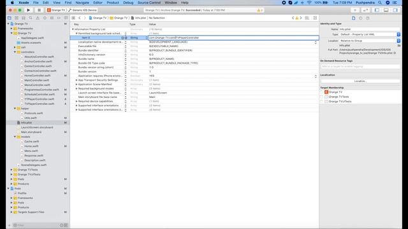Collapse the controllers folder
408x229 pixels.
(x=15, y=52)
